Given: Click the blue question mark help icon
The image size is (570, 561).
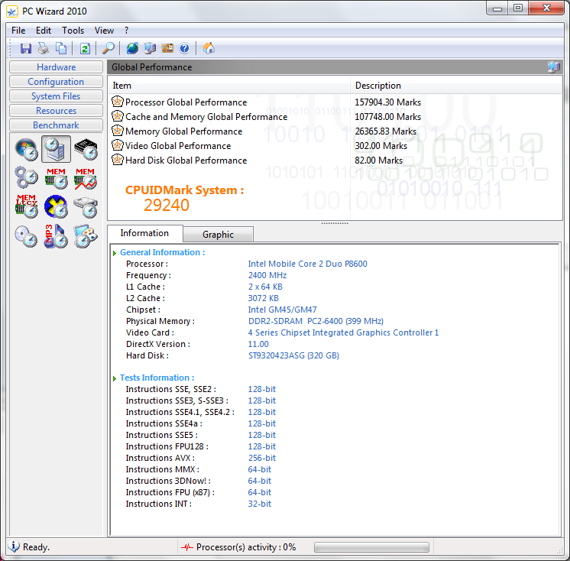Looking at the screenshot, I should [x=185, y=48].
